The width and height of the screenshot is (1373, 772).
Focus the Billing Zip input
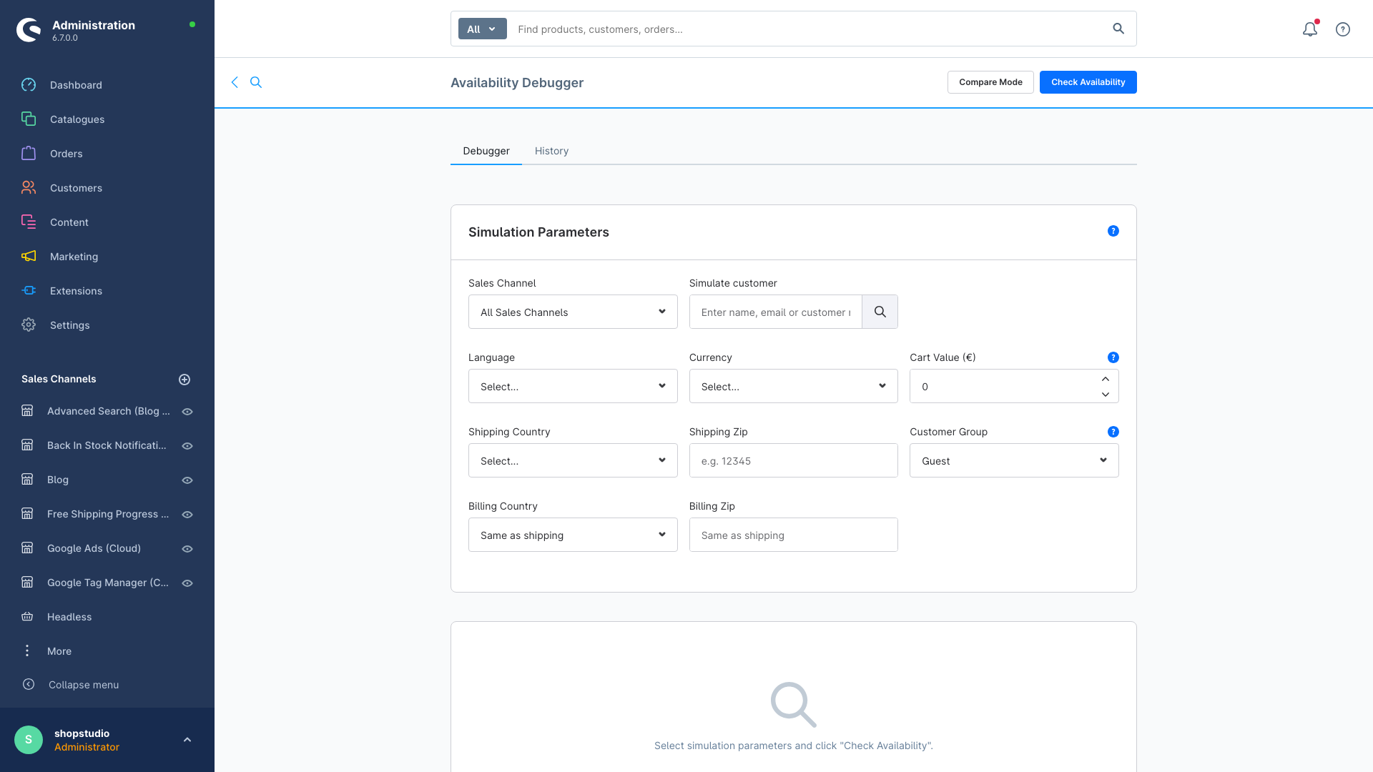(x=793, y=535)
